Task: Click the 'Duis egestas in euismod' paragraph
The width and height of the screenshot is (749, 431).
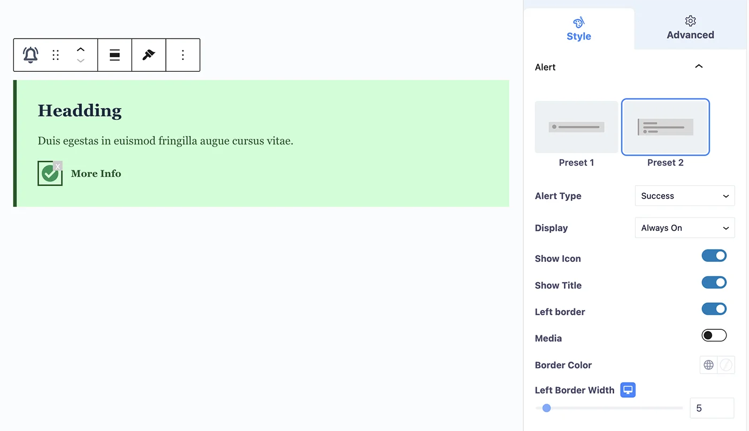Action: pos(166,141)
